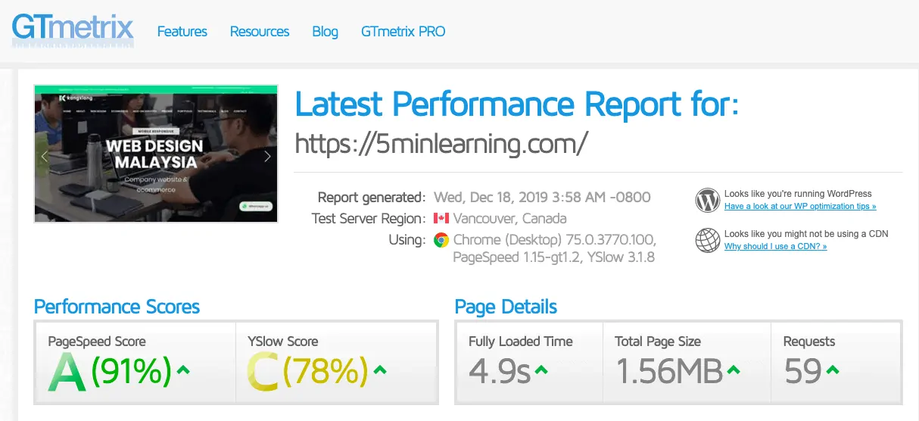Click the WordPress logo icon
The image size is (919, 421).
[707, 200]
